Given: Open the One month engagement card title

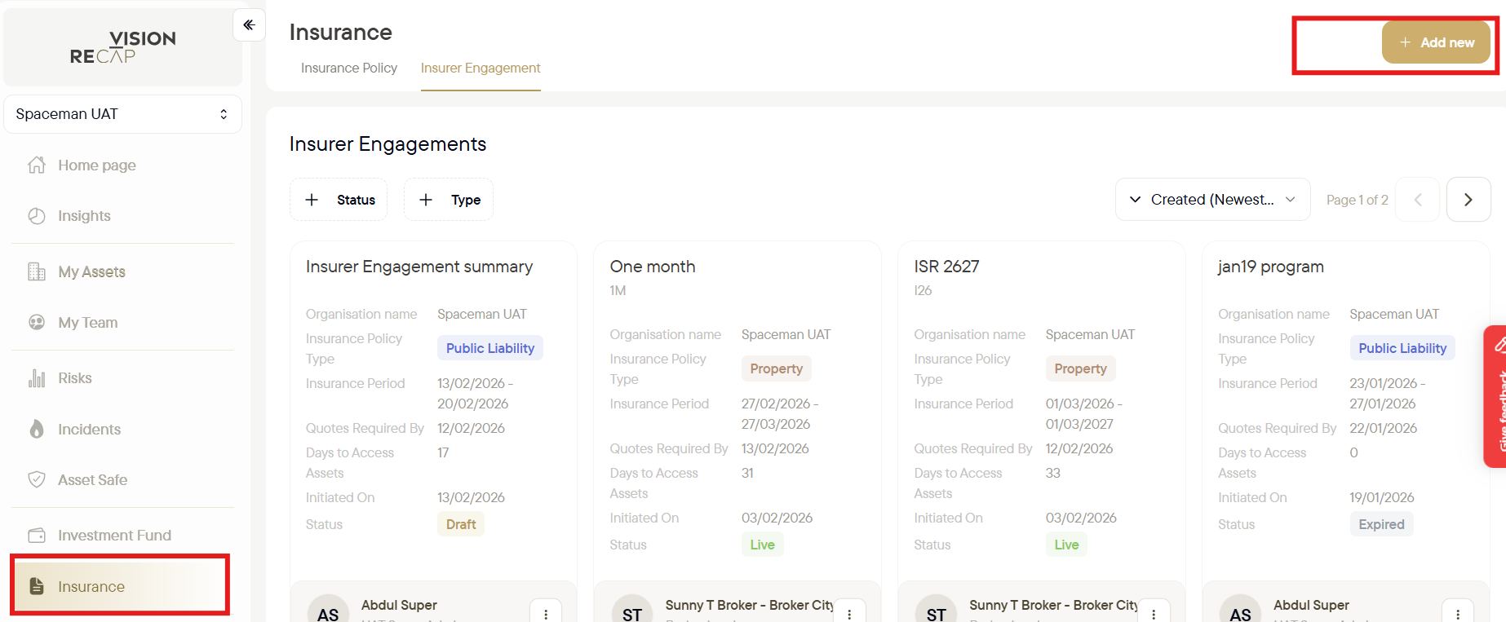Looking at the screenshot, I should pos(653,267).
